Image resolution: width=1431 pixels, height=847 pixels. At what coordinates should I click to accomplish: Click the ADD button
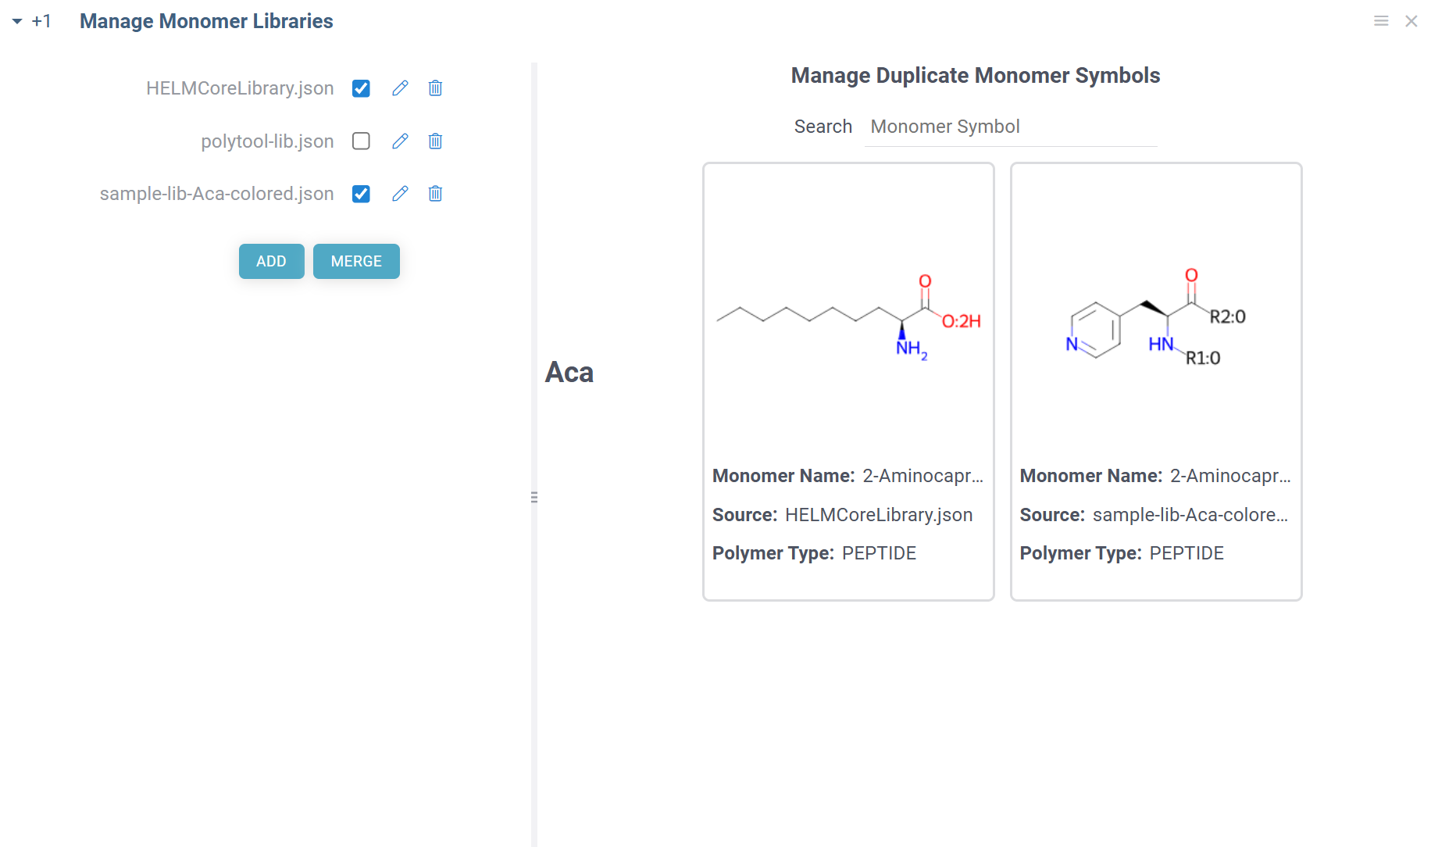click(271, 261)
